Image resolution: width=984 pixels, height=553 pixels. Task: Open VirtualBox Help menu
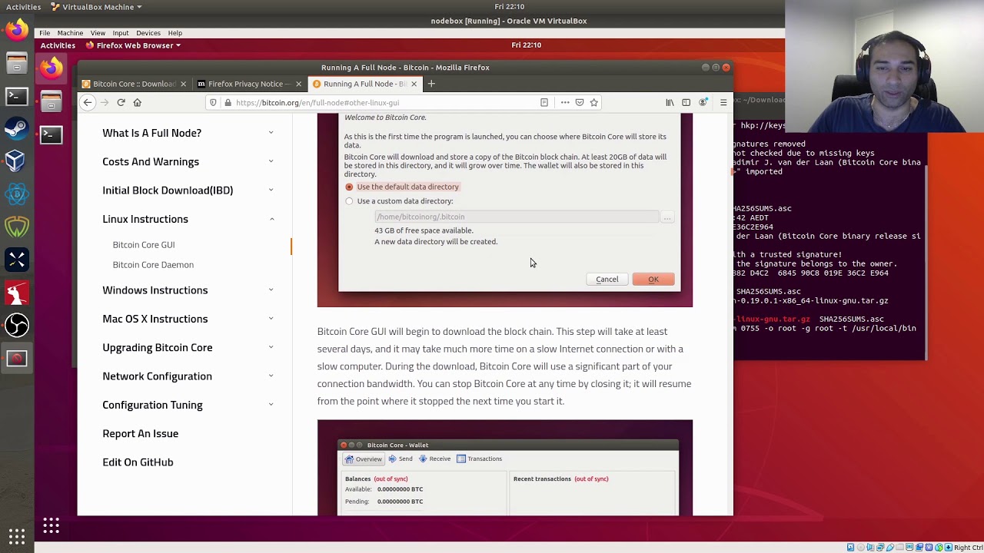[x=175, y=33]
